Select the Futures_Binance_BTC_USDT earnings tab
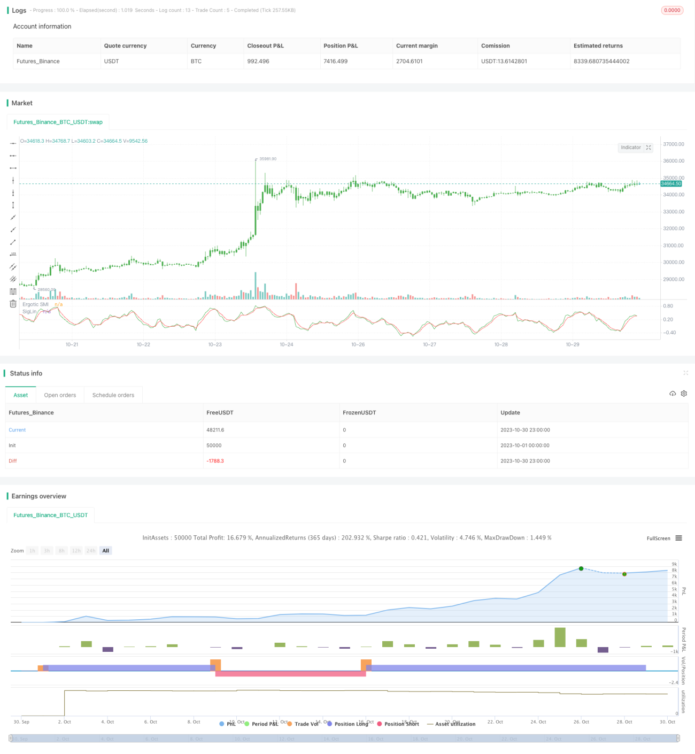Screen dimensions: 695x754 point(50,515)
